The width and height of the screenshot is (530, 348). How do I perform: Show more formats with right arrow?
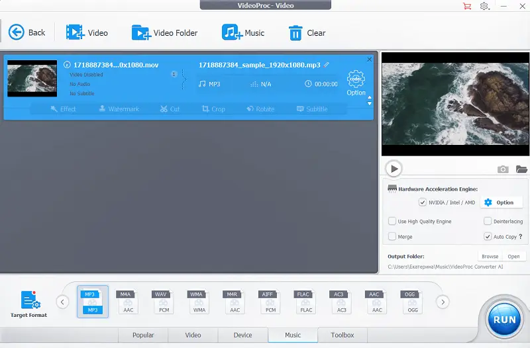click(x=443, y=302)
